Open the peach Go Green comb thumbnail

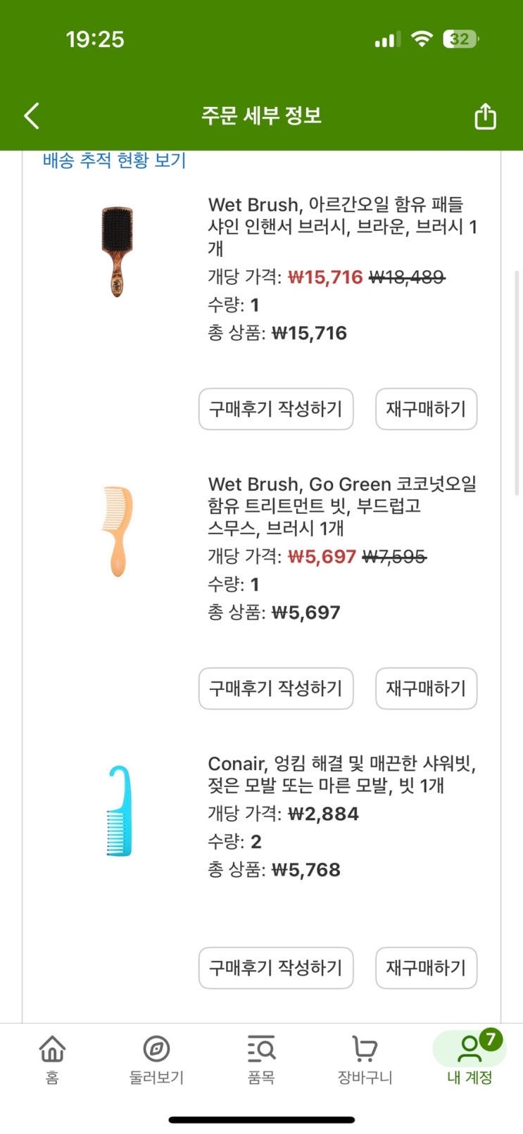click(x=117, y=531)
